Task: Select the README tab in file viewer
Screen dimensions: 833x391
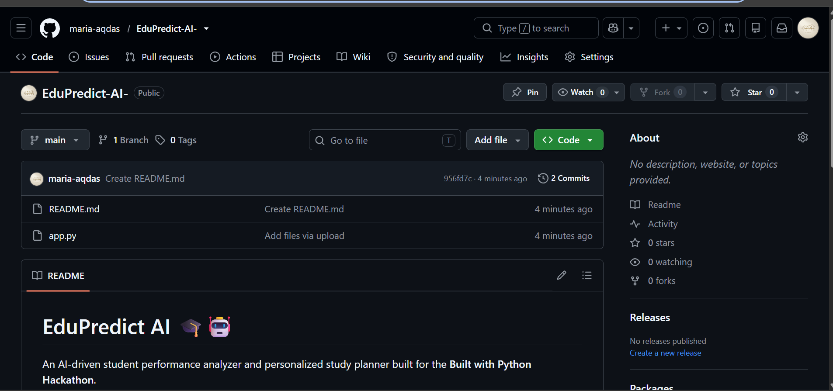Action: tap(58, 276)
